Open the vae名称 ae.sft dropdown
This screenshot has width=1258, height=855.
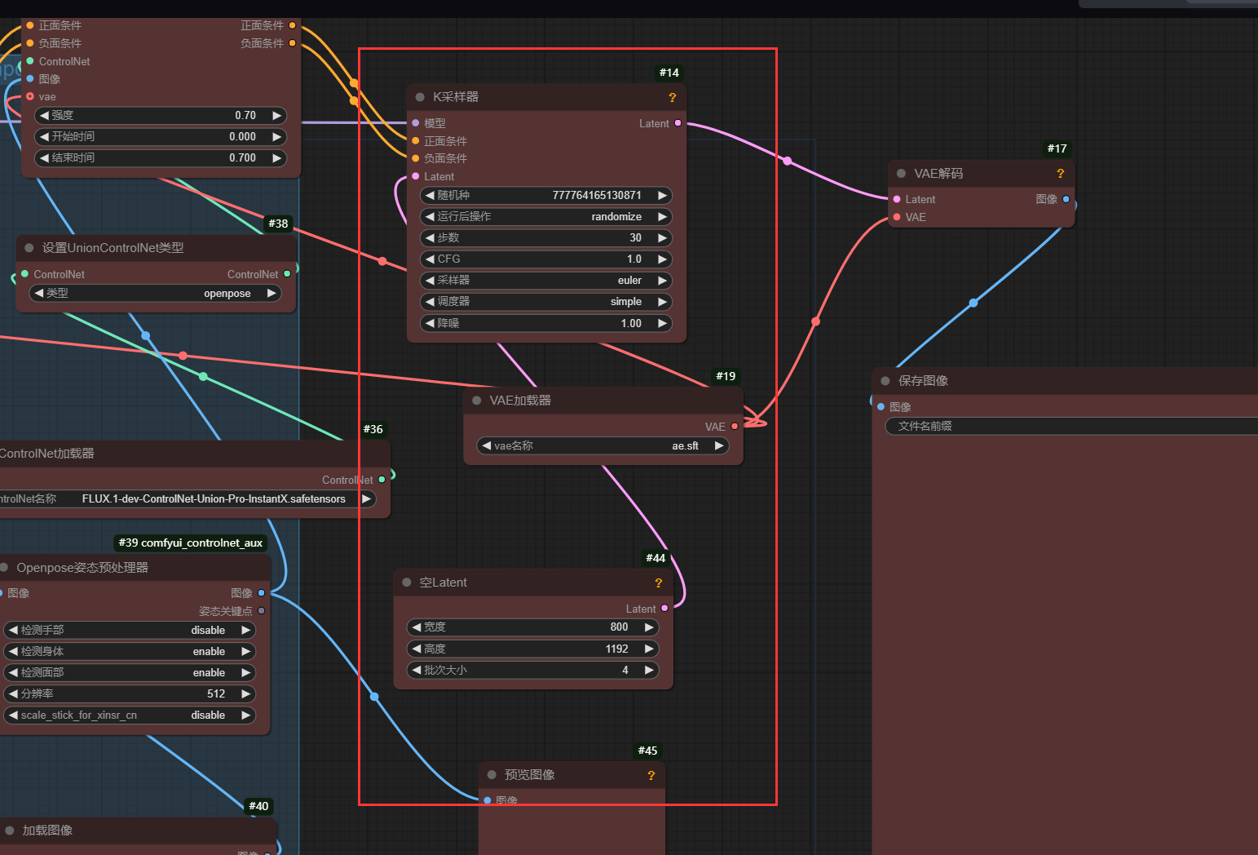tap(603, 446)
